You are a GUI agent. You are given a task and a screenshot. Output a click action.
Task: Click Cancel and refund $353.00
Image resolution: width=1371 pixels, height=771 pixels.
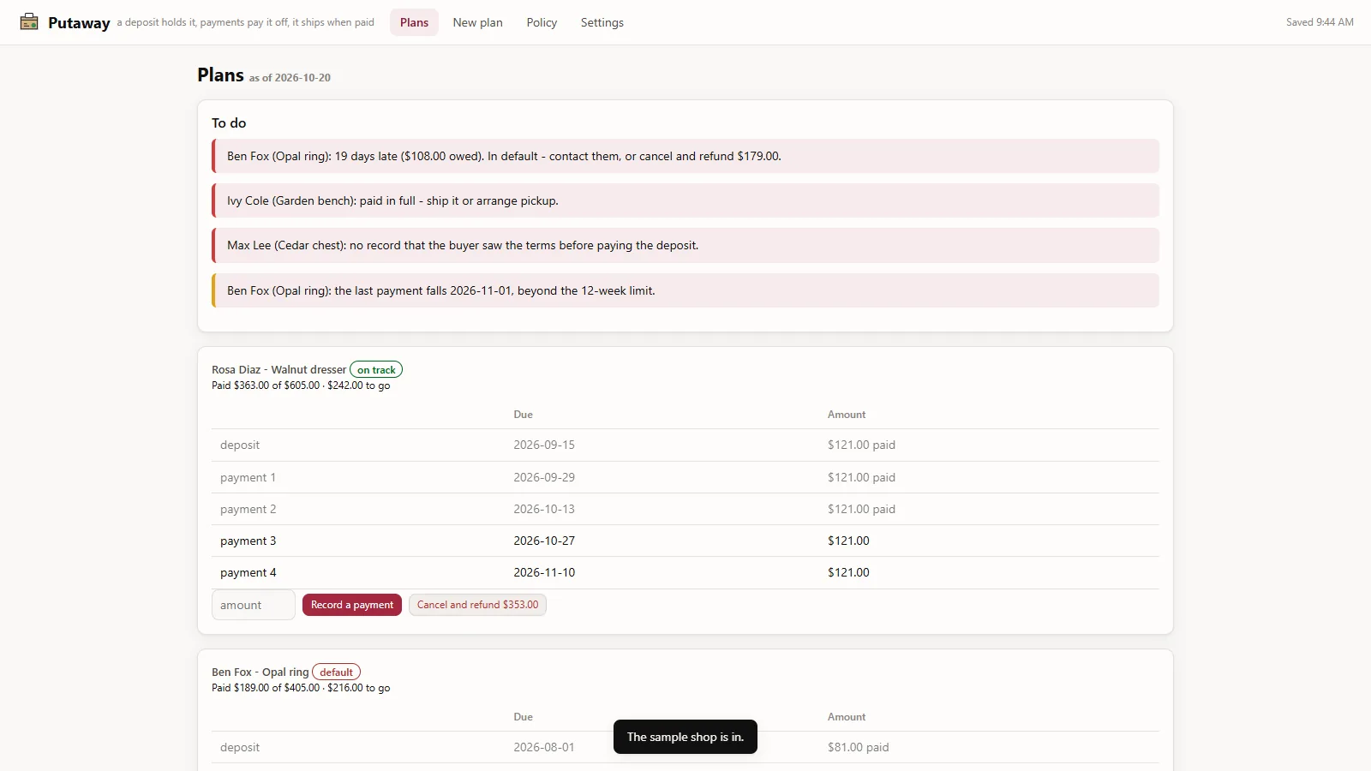(x=477, y=605)
